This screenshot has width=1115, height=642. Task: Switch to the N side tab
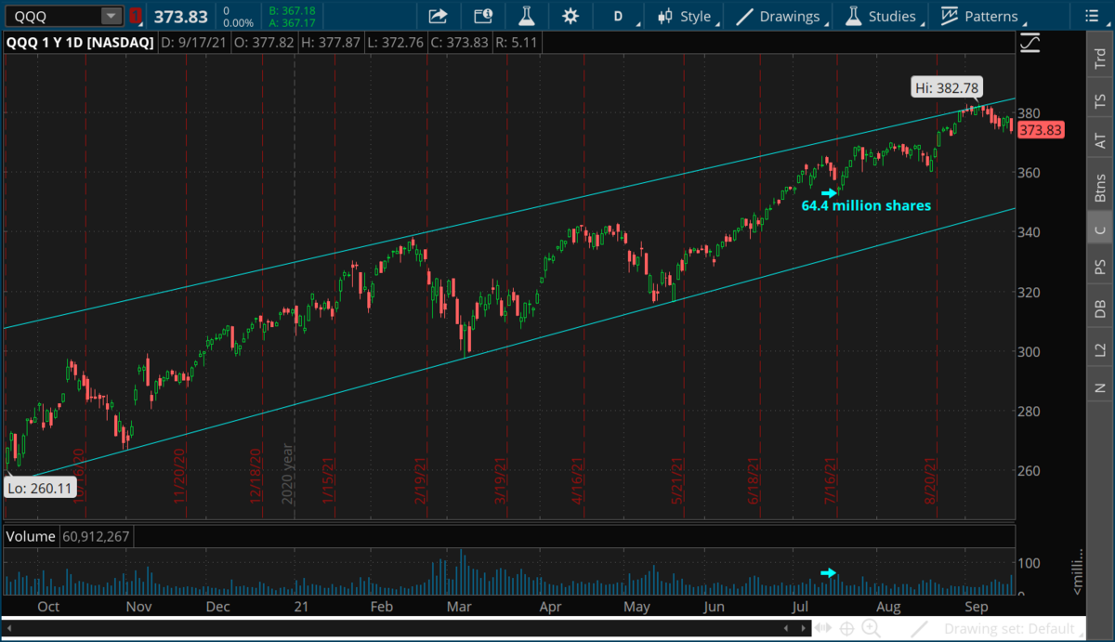coord(1100,387)
